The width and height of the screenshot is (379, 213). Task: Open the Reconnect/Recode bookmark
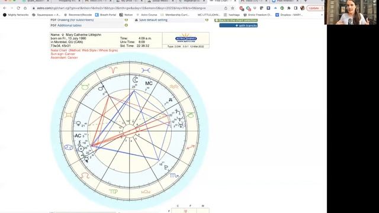click(78, 15)
